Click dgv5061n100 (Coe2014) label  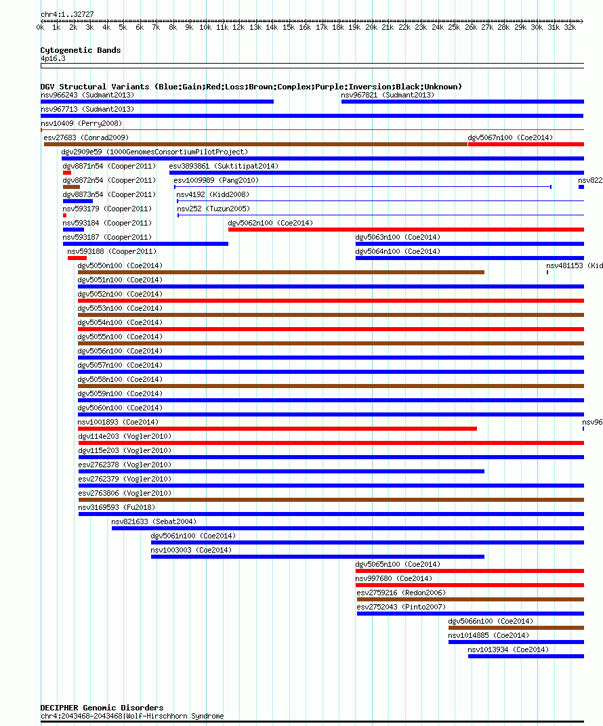coord(193,536)
